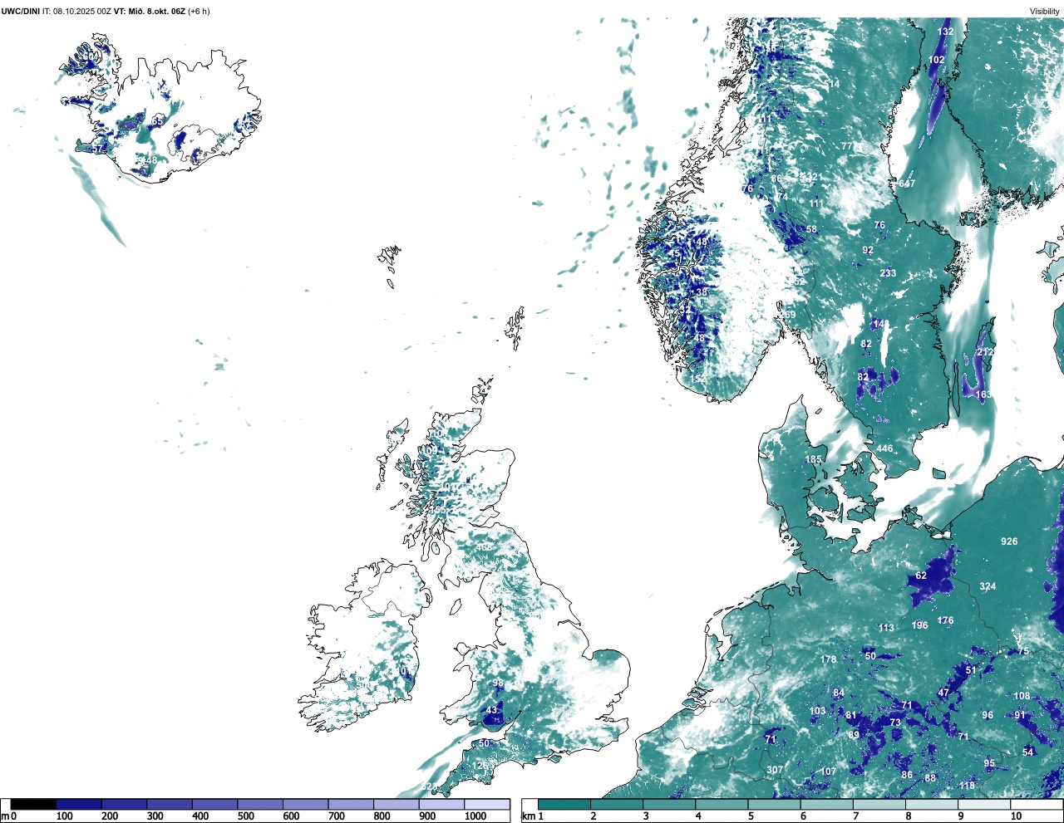This screenshot has width=1064, height=823.
Task: Click the '113' visibility value in Germany
Action: 886,628
